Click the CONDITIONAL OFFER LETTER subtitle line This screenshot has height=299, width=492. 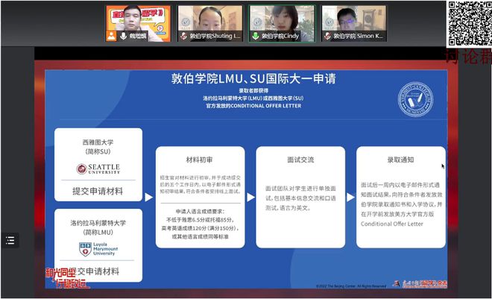253,106
